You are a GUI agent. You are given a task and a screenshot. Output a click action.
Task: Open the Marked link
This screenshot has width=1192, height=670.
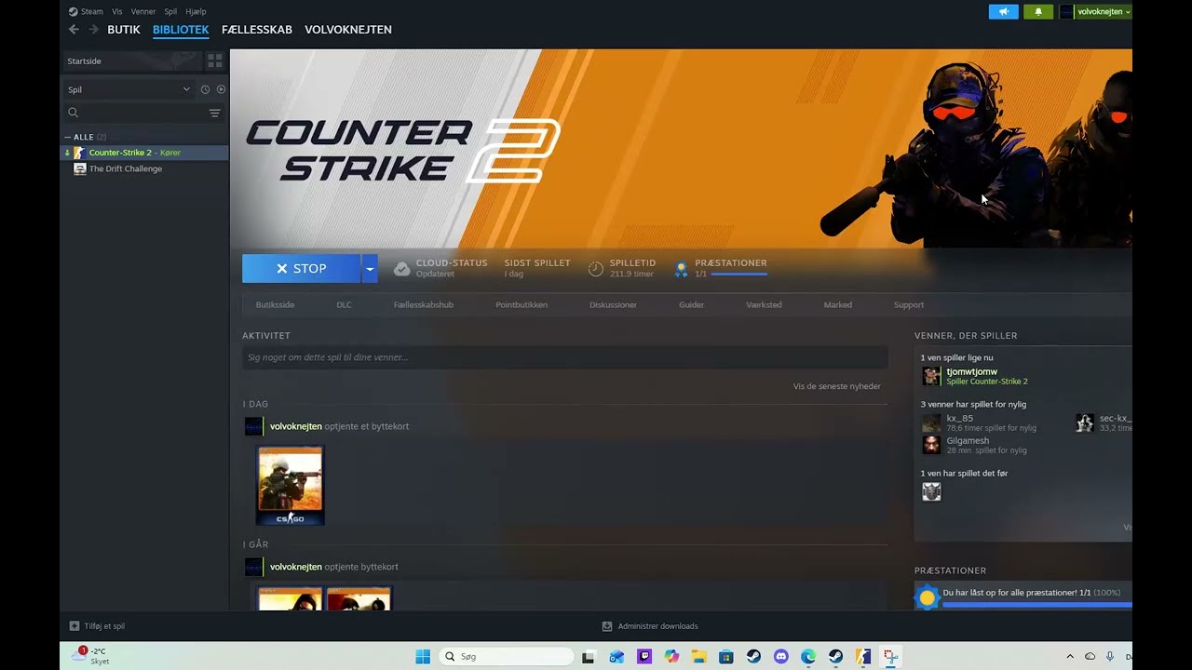838,305
